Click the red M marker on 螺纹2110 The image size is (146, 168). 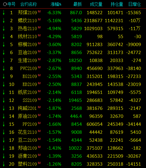39,19
